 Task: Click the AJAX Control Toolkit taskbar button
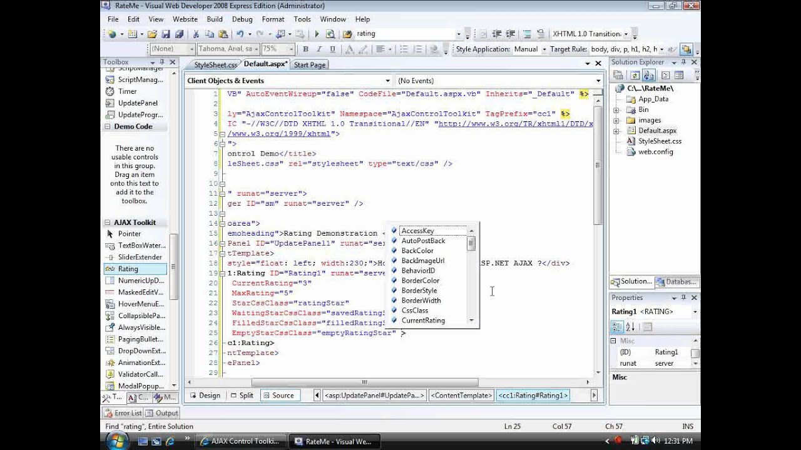click(240, 441)
